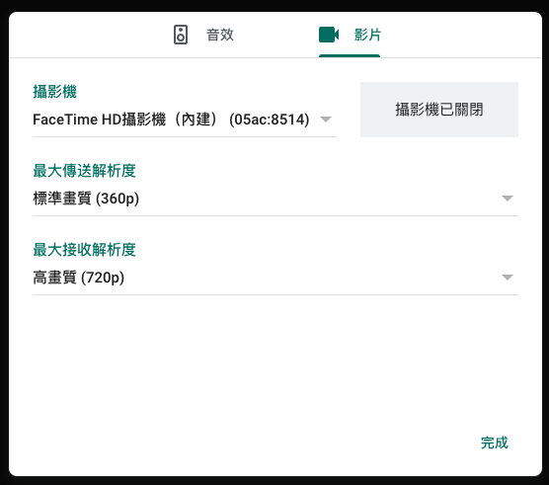Click the 攝影機 section heading
The width and height of the screenshot is (549, 485).
click(x=54, y=92)
